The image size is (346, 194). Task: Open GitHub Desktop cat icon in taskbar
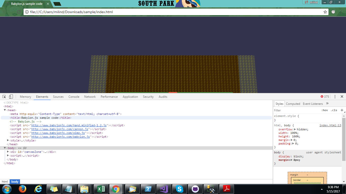195,189
